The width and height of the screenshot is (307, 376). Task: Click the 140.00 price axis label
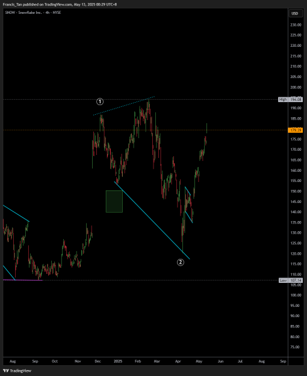[296, 212]
